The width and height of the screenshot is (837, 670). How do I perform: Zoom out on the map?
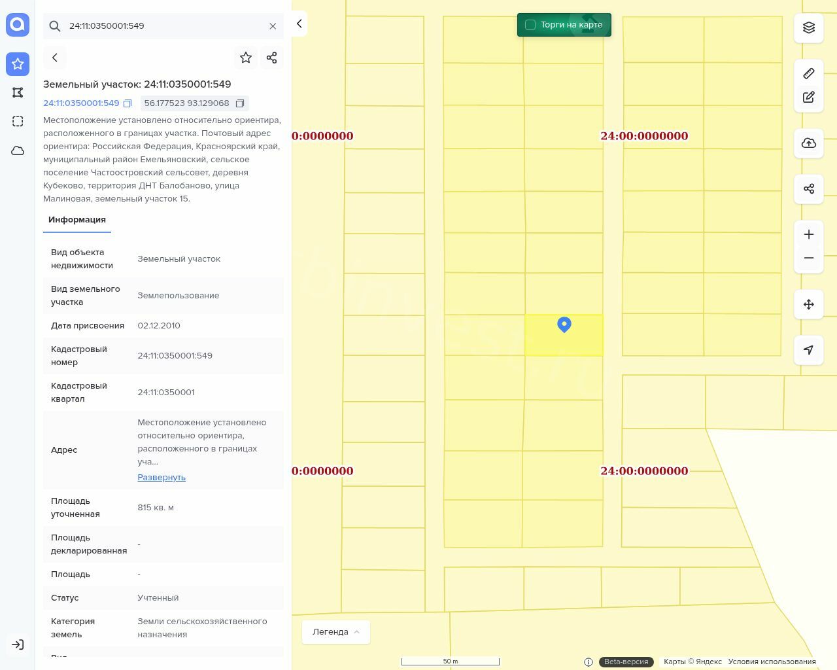click(809, 258)
